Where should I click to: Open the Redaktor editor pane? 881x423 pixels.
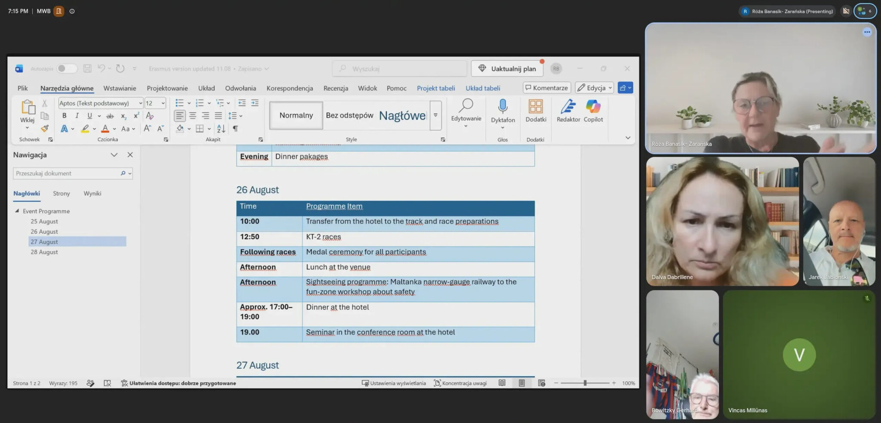pos(568,111)
